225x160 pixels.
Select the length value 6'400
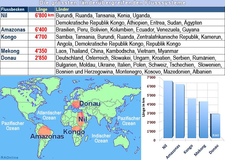41,30
